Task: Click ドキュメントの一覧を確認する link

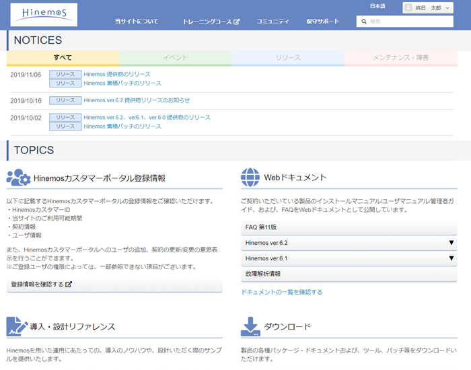Action: [282, 292]
